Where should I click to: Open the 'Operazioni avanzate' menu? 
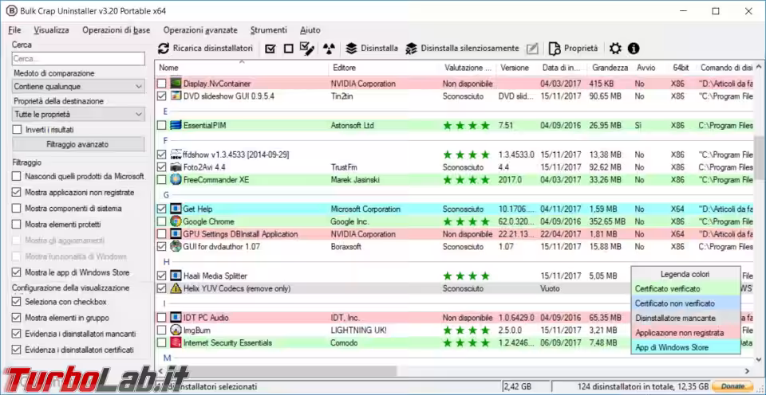tap(200, 30)
